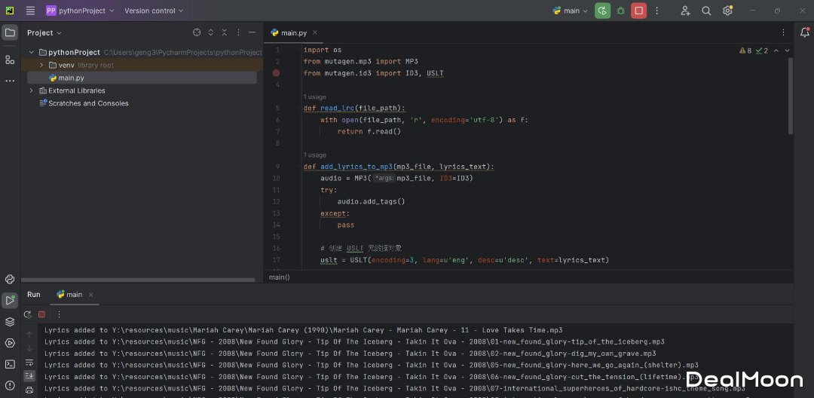Open the Python Packages layers icon

[10, 322]
